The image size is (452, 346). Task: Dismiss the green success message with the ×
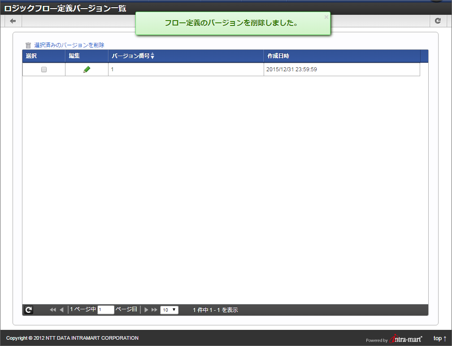(x=326, y=17)
